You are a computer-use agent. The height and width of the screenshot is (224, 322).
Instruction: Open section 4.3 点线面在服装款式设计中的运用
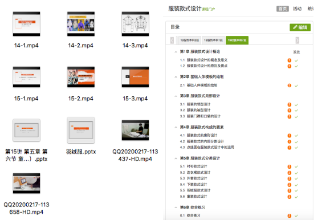[207, 147]
